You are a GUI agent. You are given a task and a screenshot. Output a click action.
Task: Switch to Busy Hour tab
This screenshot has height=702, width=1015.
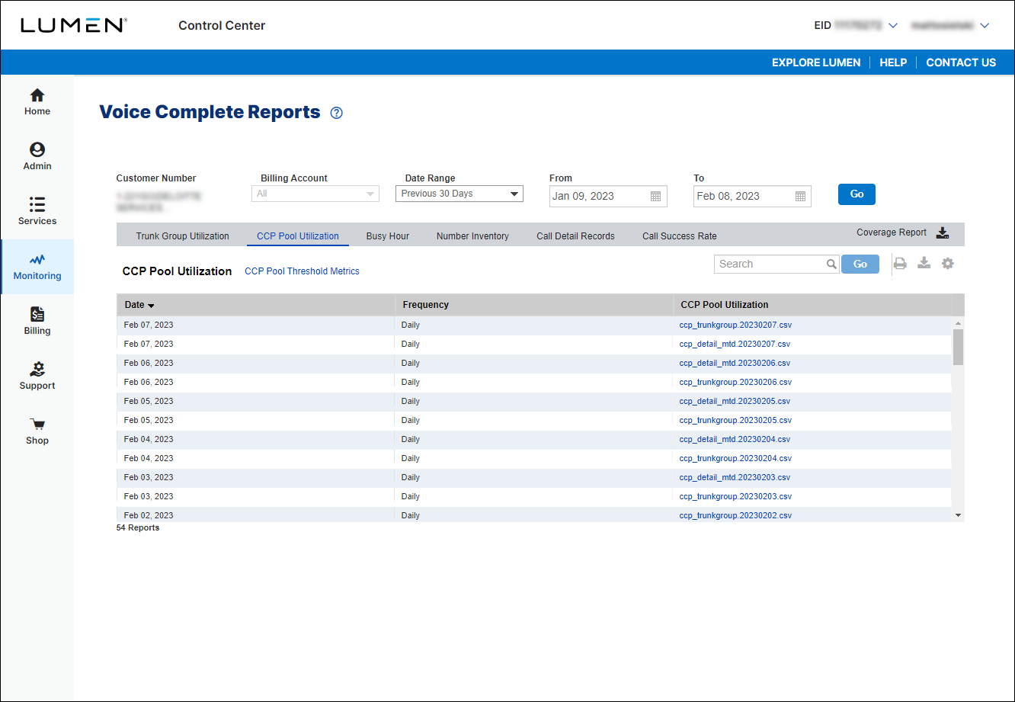coord(388,236)
